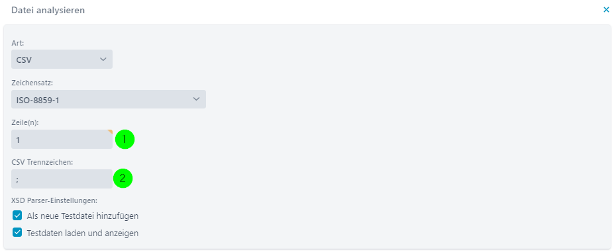
Task: Click the chevron arrow in the Art combo box
Action: (103, 60)
